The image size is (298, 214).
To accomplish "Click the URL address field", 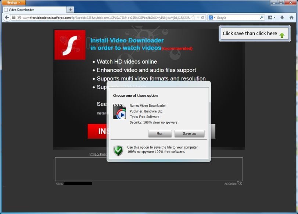I will coord(106,18).
